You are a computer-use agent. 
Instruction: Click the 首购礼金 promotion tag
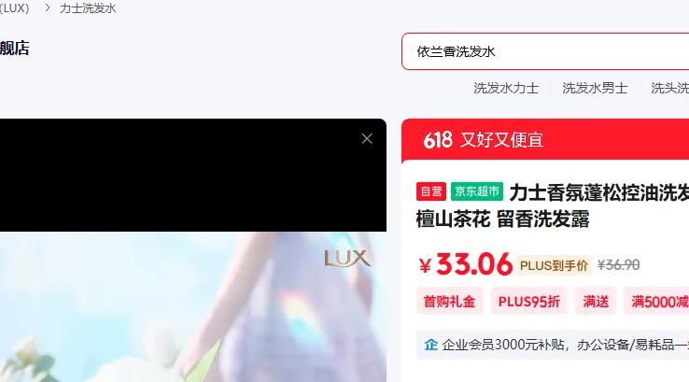449,301
